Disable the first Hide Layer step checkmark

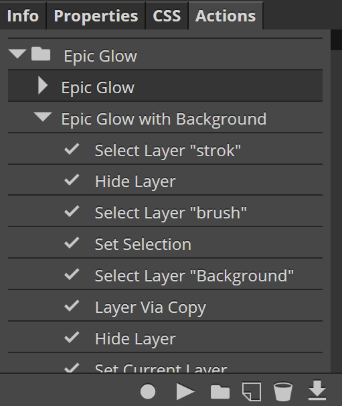coord(72,180)
